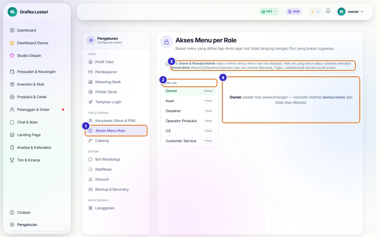380x237 pixels.
Task: Select the Kasir role
Action: 189,101
